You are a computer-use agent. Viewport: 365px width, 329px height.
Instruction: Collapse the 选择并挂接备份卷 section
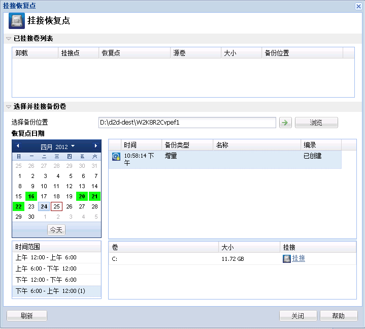(9, 107)
